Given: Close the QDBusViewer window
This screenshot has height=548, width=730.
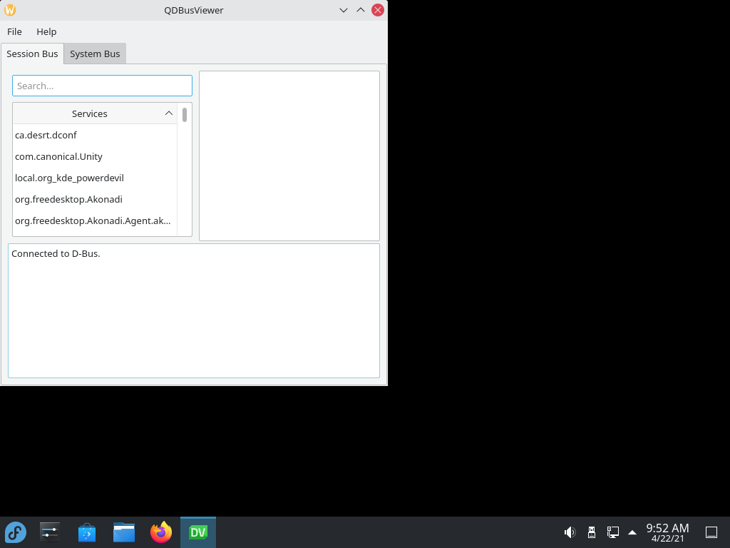Looking at the screenshot, I should [378, 10].
